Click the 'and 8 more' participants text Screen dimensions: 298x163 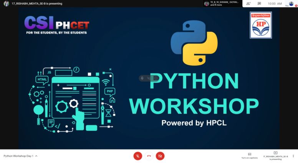(x=216, y=5)
